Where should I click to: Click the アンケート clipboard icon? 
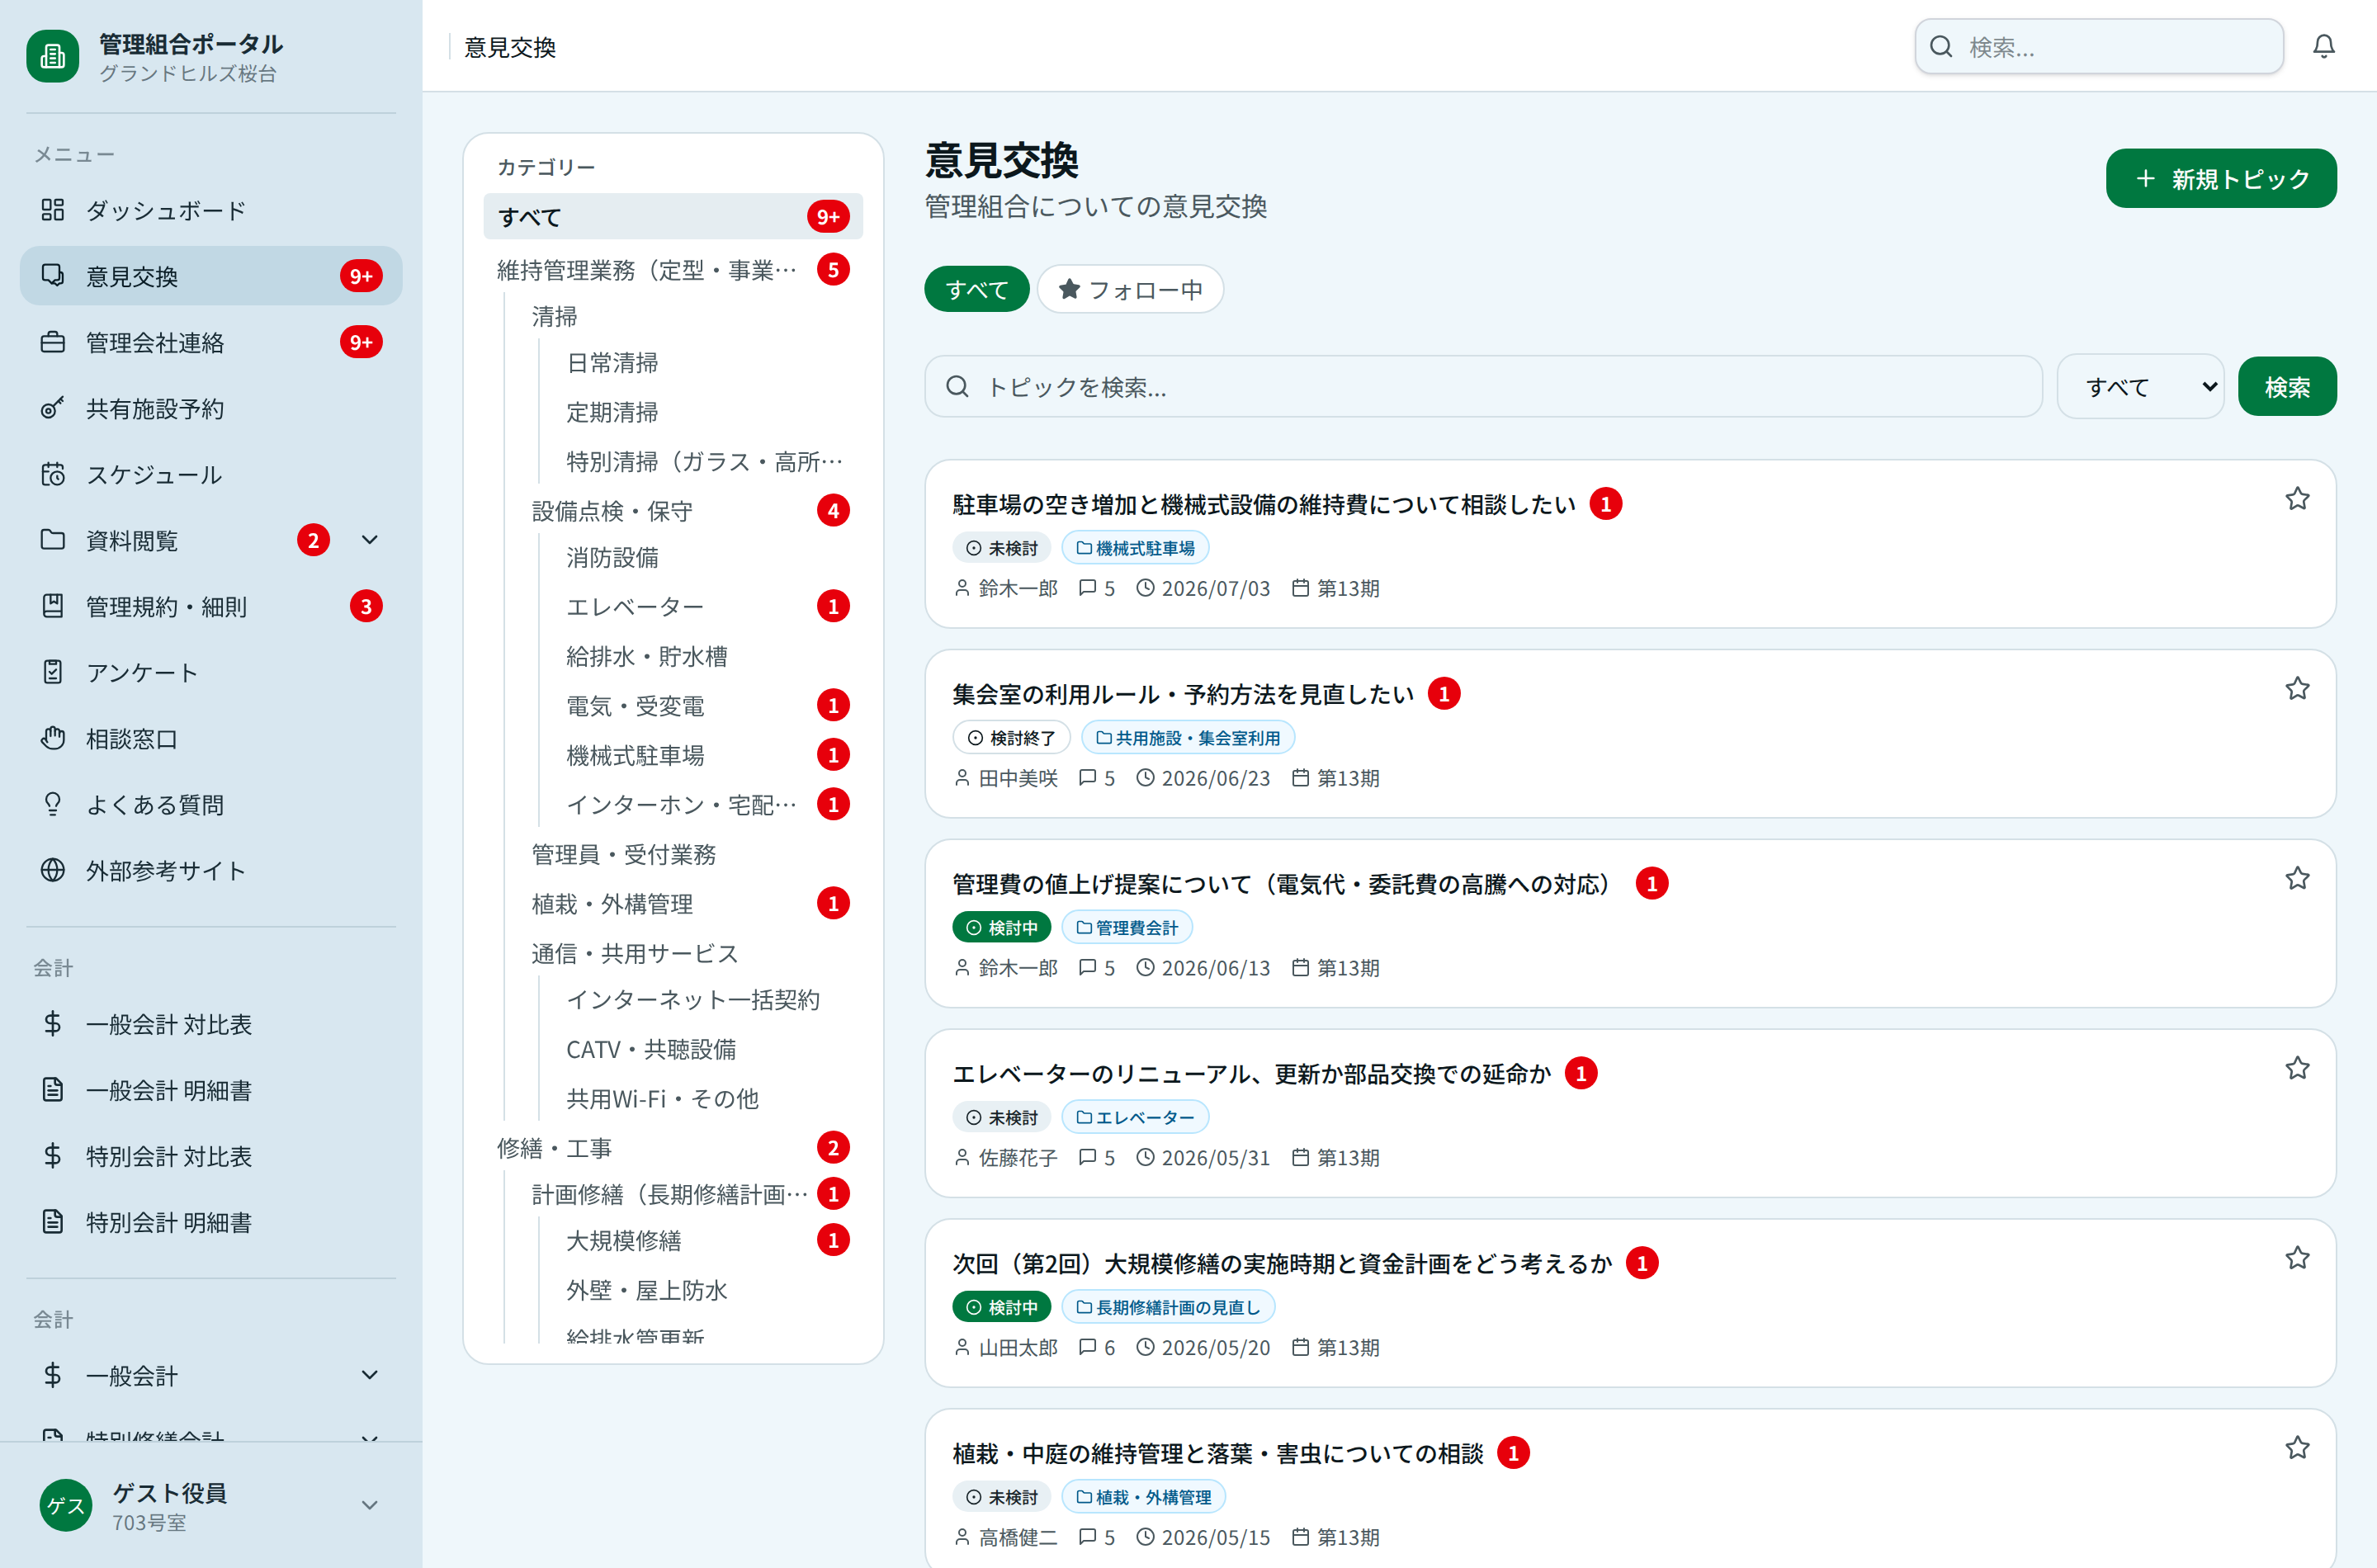point(53,672)
